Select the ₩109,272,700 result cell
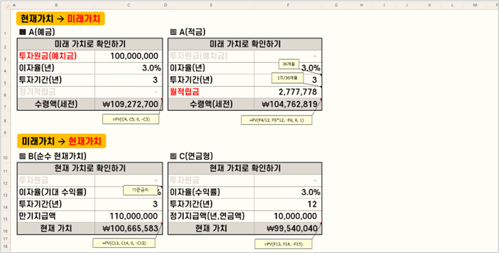This screenshot has width=499, height=253. click(x=128, y=104)
